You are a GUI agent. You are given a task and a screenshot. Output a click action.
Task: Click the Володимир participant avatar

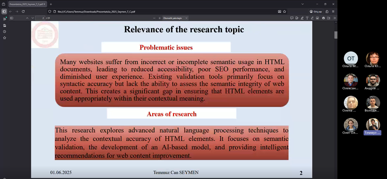[x=373, y=103]
